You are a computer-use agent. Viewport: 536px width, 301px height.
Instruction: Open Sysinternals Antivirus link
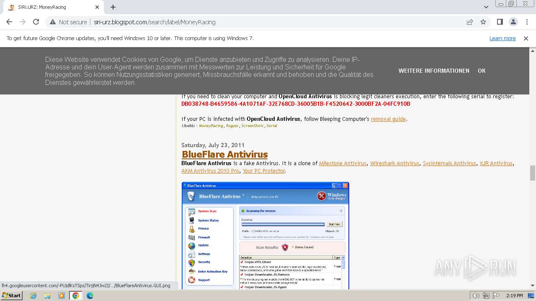click(x=449, y=163)
